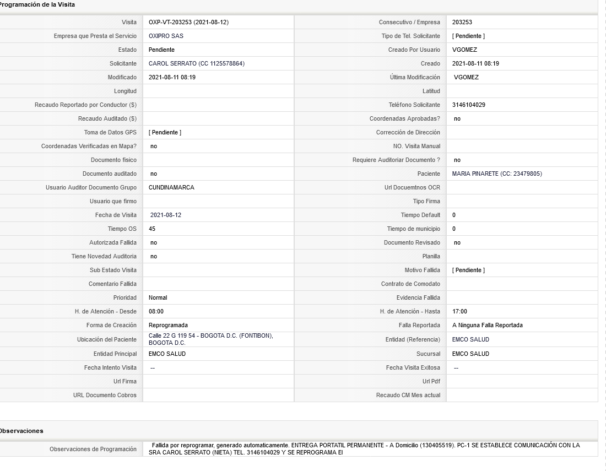Screen dimensions: 606x471
Task: Click the 'no' value for Coordenadas Aprobadas?
Action: click(x=457, y=118)
